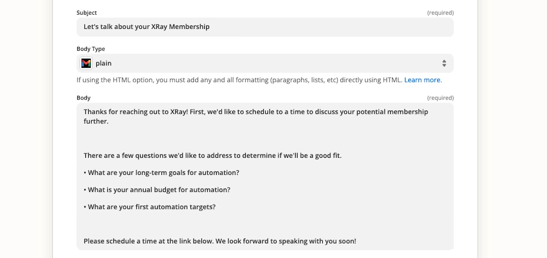This screenshot has width=547, height=258.
Task: Click the 'long-term goals for automation' bullet line
Action: (161, 173)
